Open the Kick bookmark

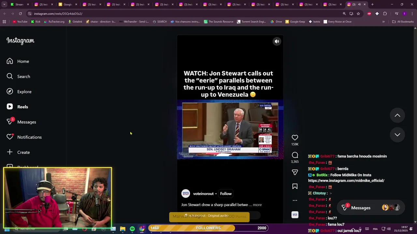pos(36,22)
